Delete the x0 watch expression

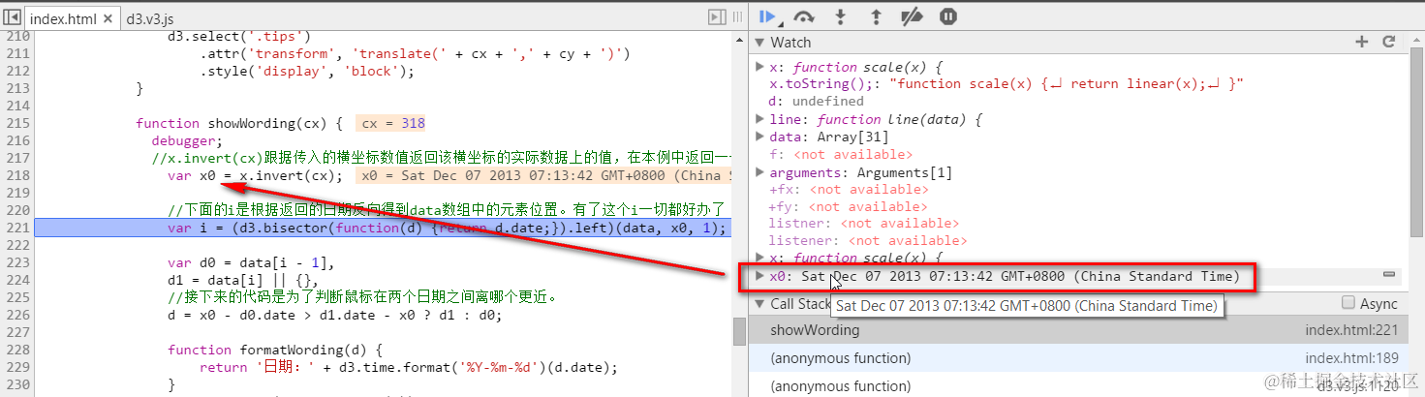tap(1388, 276)
